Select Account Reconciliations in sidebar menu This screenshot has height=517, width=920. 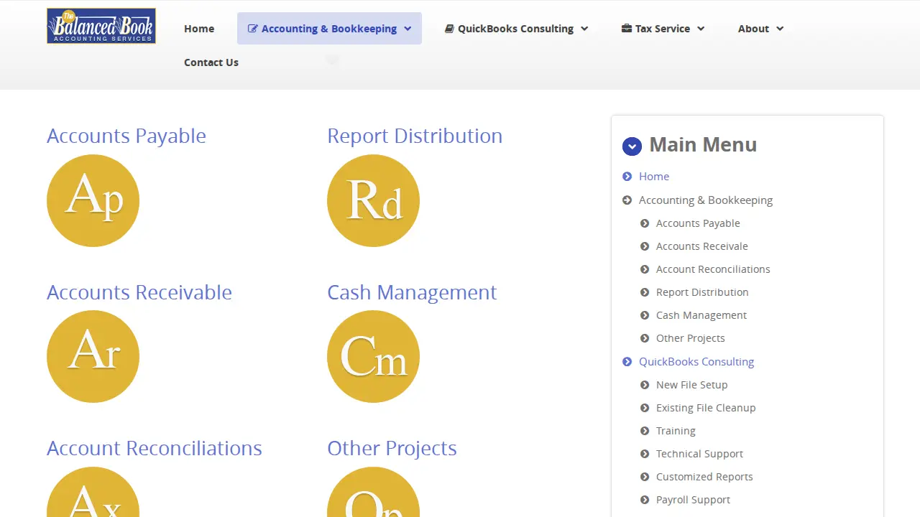coord(713,269)
